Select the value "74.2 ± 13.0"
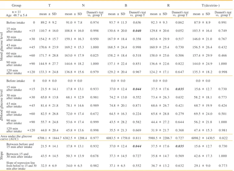234x171 pixels. click(118, 97)
